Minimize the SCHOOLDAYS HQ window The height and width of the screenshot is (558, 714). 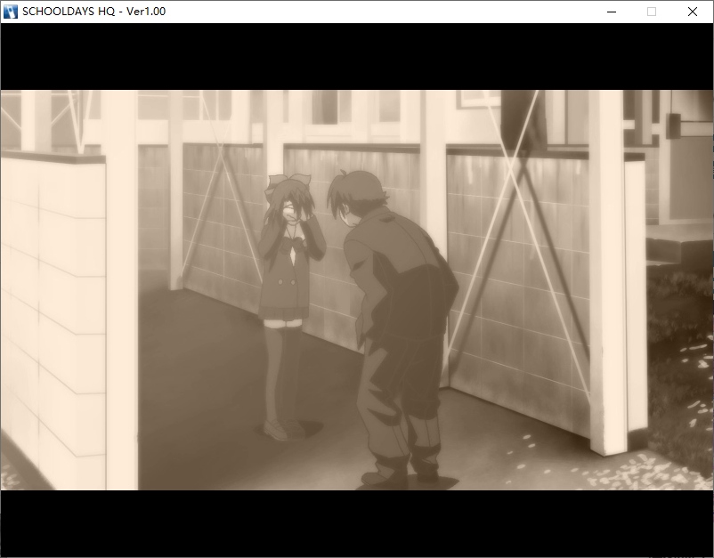point(612,12)
